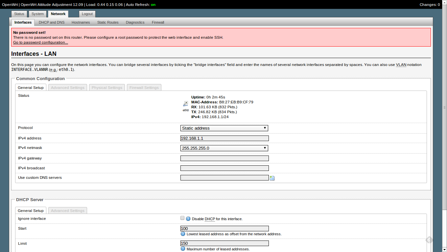447x252 pixels.
Task: Click the IPv4 address field
Action: (224, 138)
